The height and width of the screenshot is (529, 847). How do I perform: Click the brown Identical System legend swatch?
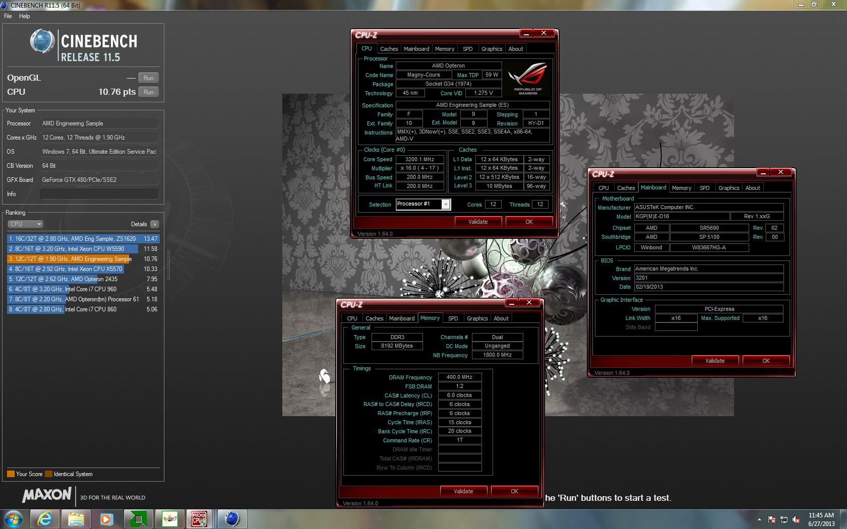coord(48,474)
